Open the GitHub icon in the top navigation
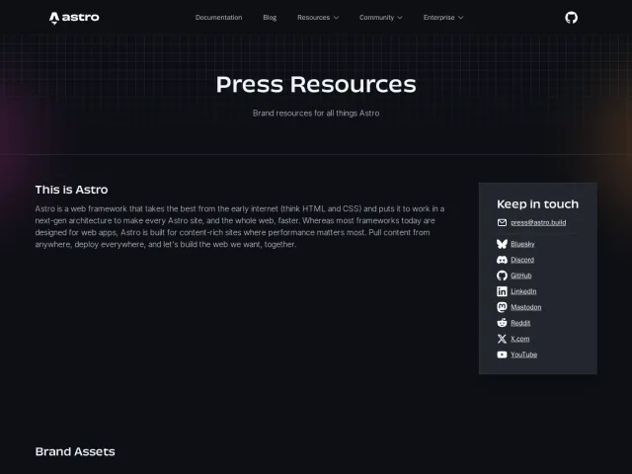This screenshot has width=632, height=474. pos(571,18)
